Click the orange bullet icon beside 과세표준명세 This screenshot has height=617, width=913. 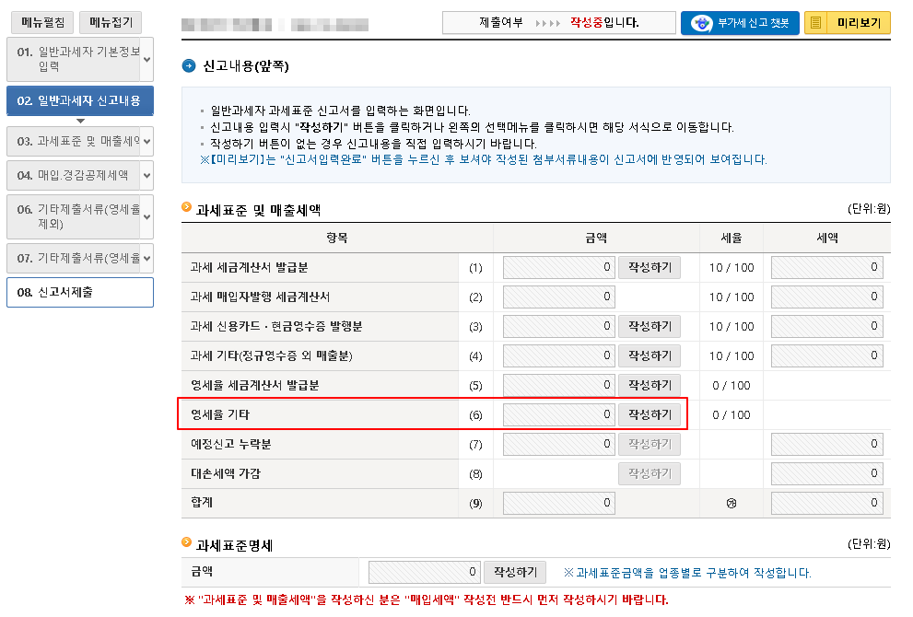[x=186, y=541]
